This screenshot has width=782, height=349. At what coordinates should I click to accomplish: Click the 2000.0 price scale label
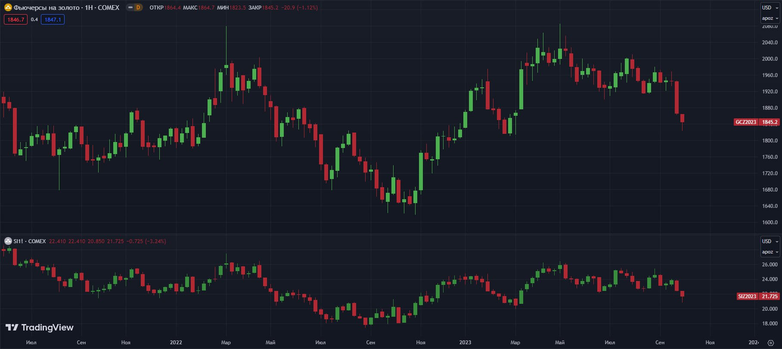(770, 59)
